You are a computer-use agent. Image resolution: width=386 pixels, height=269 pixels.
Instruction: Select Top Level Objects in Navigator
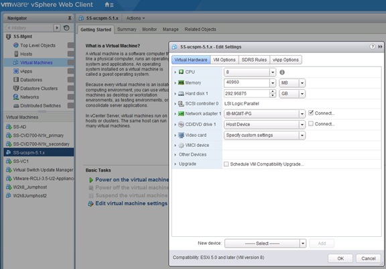[x=38, y=46]
